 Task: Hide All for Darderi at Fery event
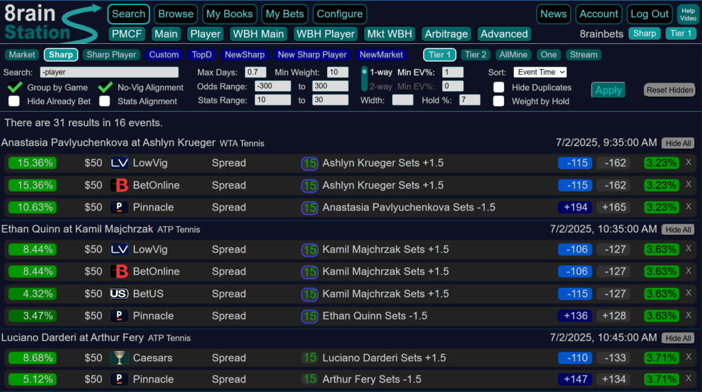coord(678,339)
